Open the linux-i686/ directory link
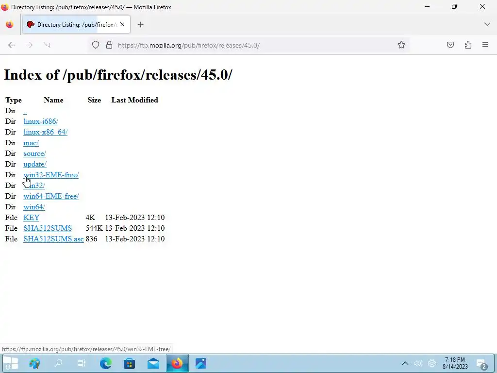This screenshot has height=373, width=497. tap(41, 121)
